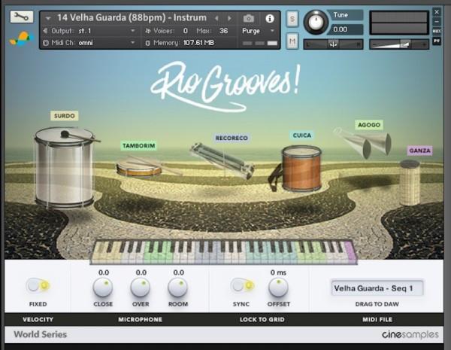The width and height of the screenshot is (451, 350).
Task: Click the Surdo label
Action: pos(65,116)
